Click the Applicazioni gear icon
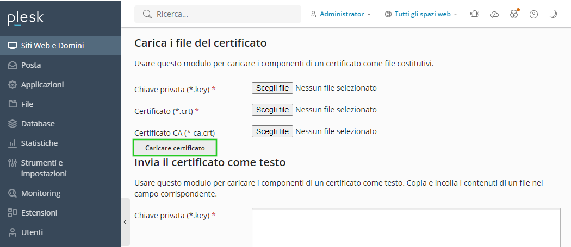 (13, 85)
